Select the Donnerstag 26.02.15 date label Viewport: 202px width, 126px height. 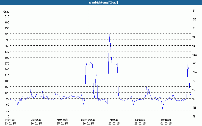coord(88,121)
